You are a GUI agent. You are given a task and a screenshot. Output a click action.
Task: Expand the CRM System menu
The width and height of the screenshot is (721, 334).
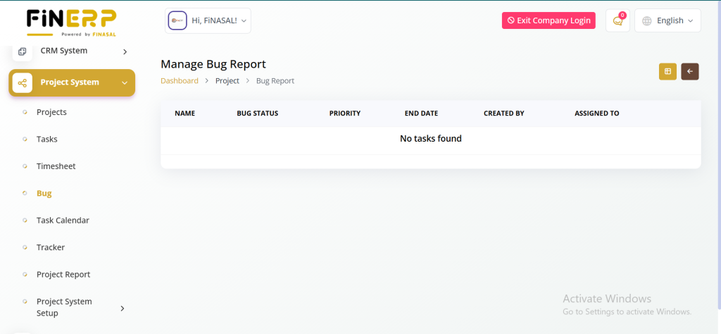coord(125,51)
